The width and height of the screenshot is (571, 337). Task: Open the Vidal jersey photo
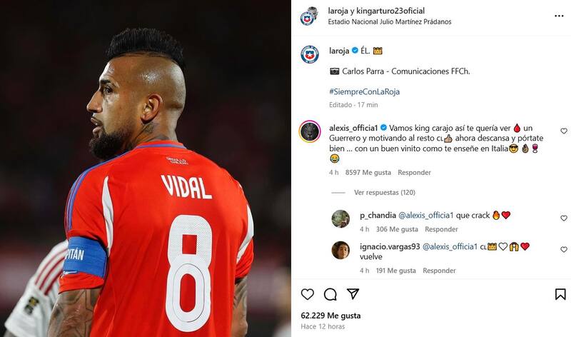(146, 168)
